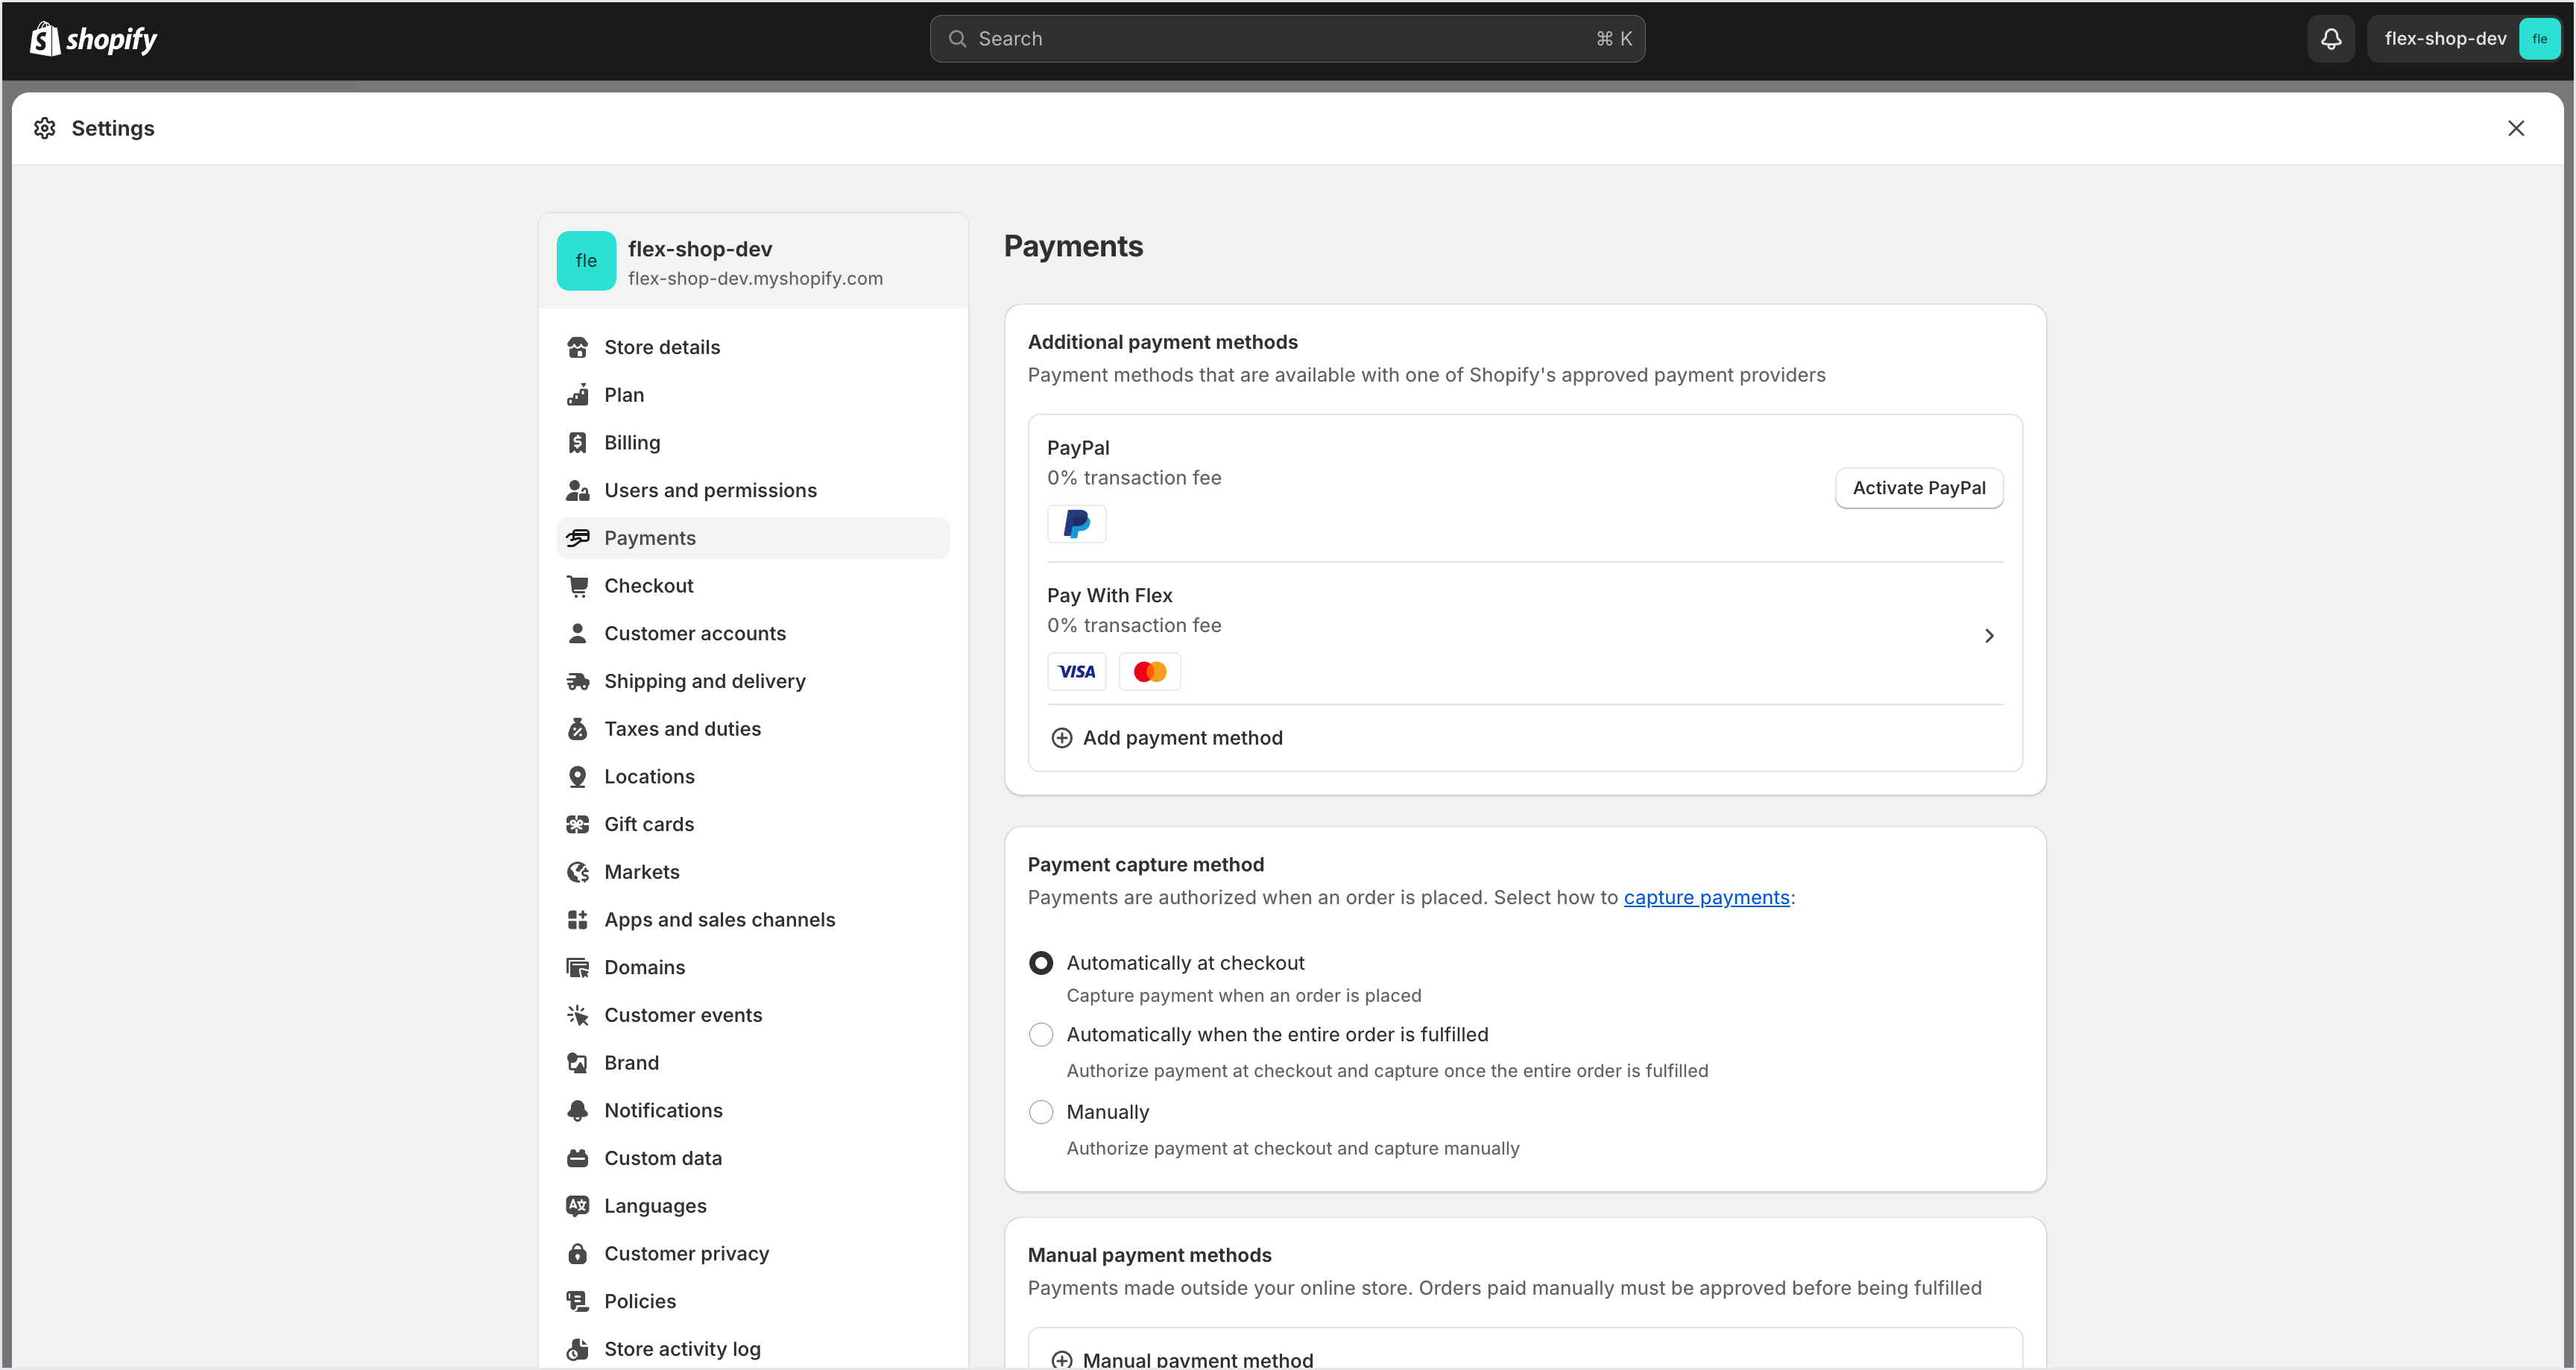This screenshot has width=2576, height=1370.
Task: Click the Activate PayPal button
Action: pyautogui.click(x=1918, y=488)
